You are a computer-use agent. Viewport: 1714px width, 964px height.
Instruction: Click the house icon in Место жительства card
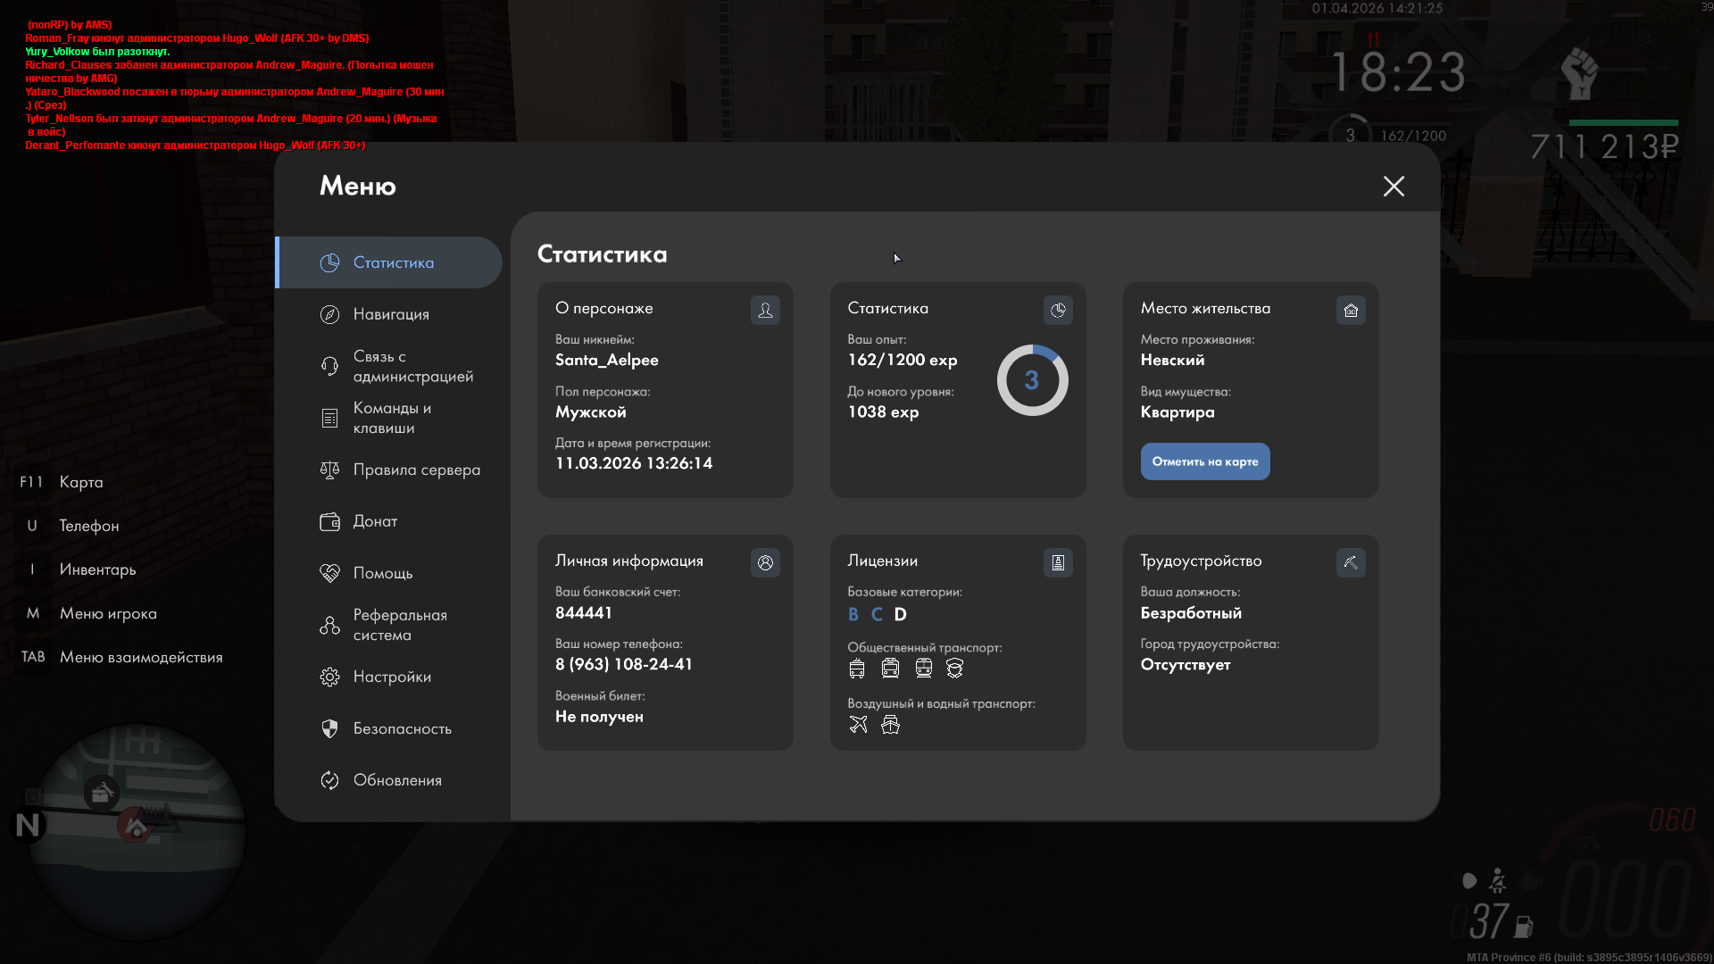coord(1351,310)
